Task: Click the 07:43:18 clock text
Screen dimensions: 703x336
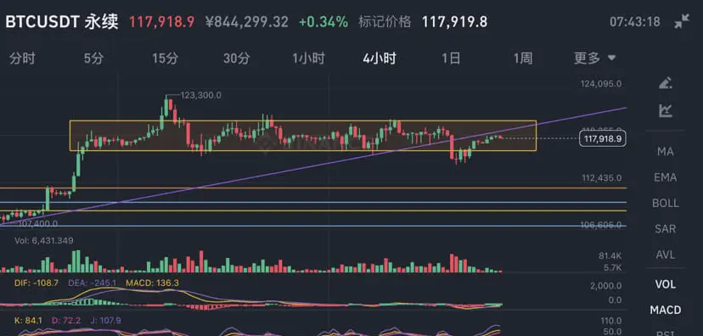Action: click(x=635, y=21)
